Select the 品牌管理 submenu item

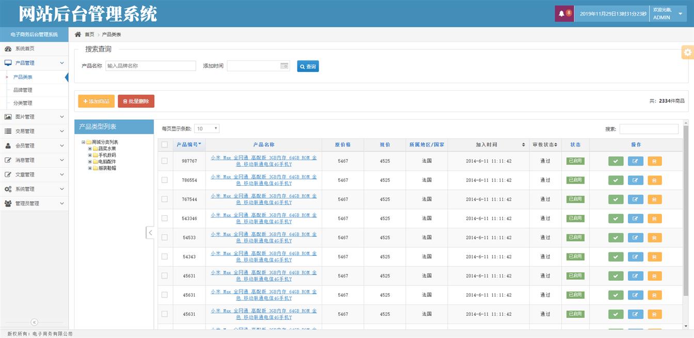point(23,90)
